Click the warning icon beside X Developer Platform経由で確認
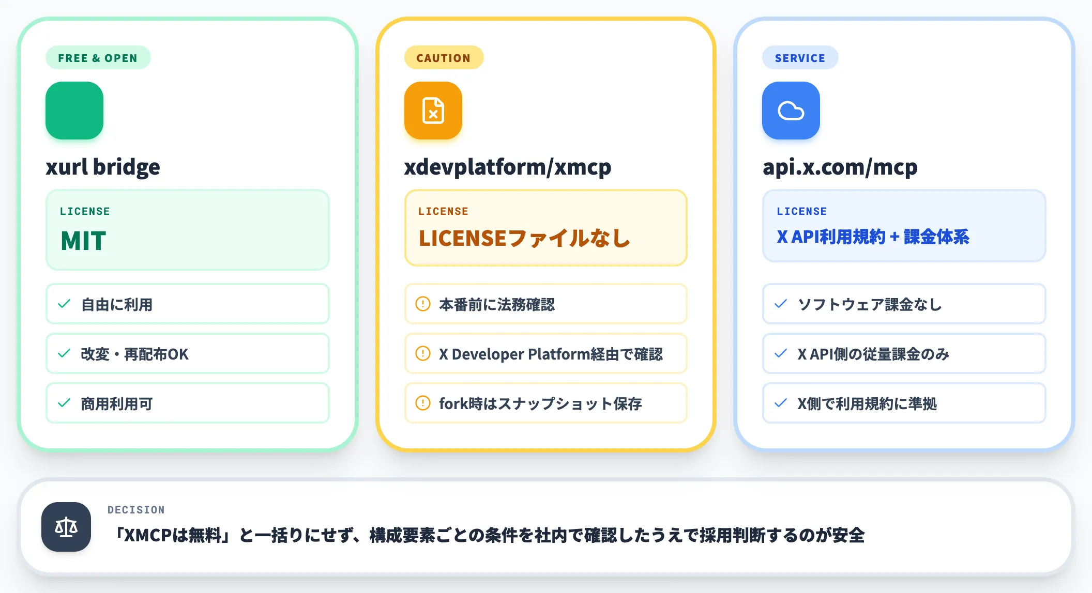The height and width of the screenshot is (593, 1092). (423, 353)
